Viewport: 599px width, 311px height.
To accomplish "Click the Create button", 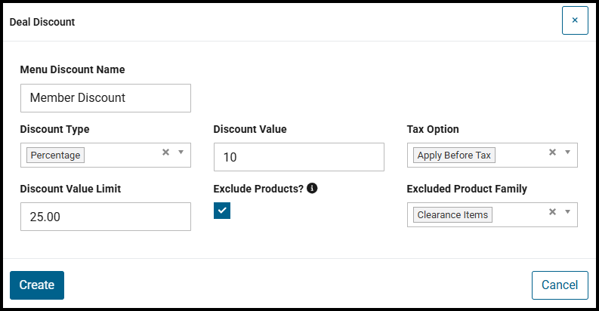I will (37, 285).
